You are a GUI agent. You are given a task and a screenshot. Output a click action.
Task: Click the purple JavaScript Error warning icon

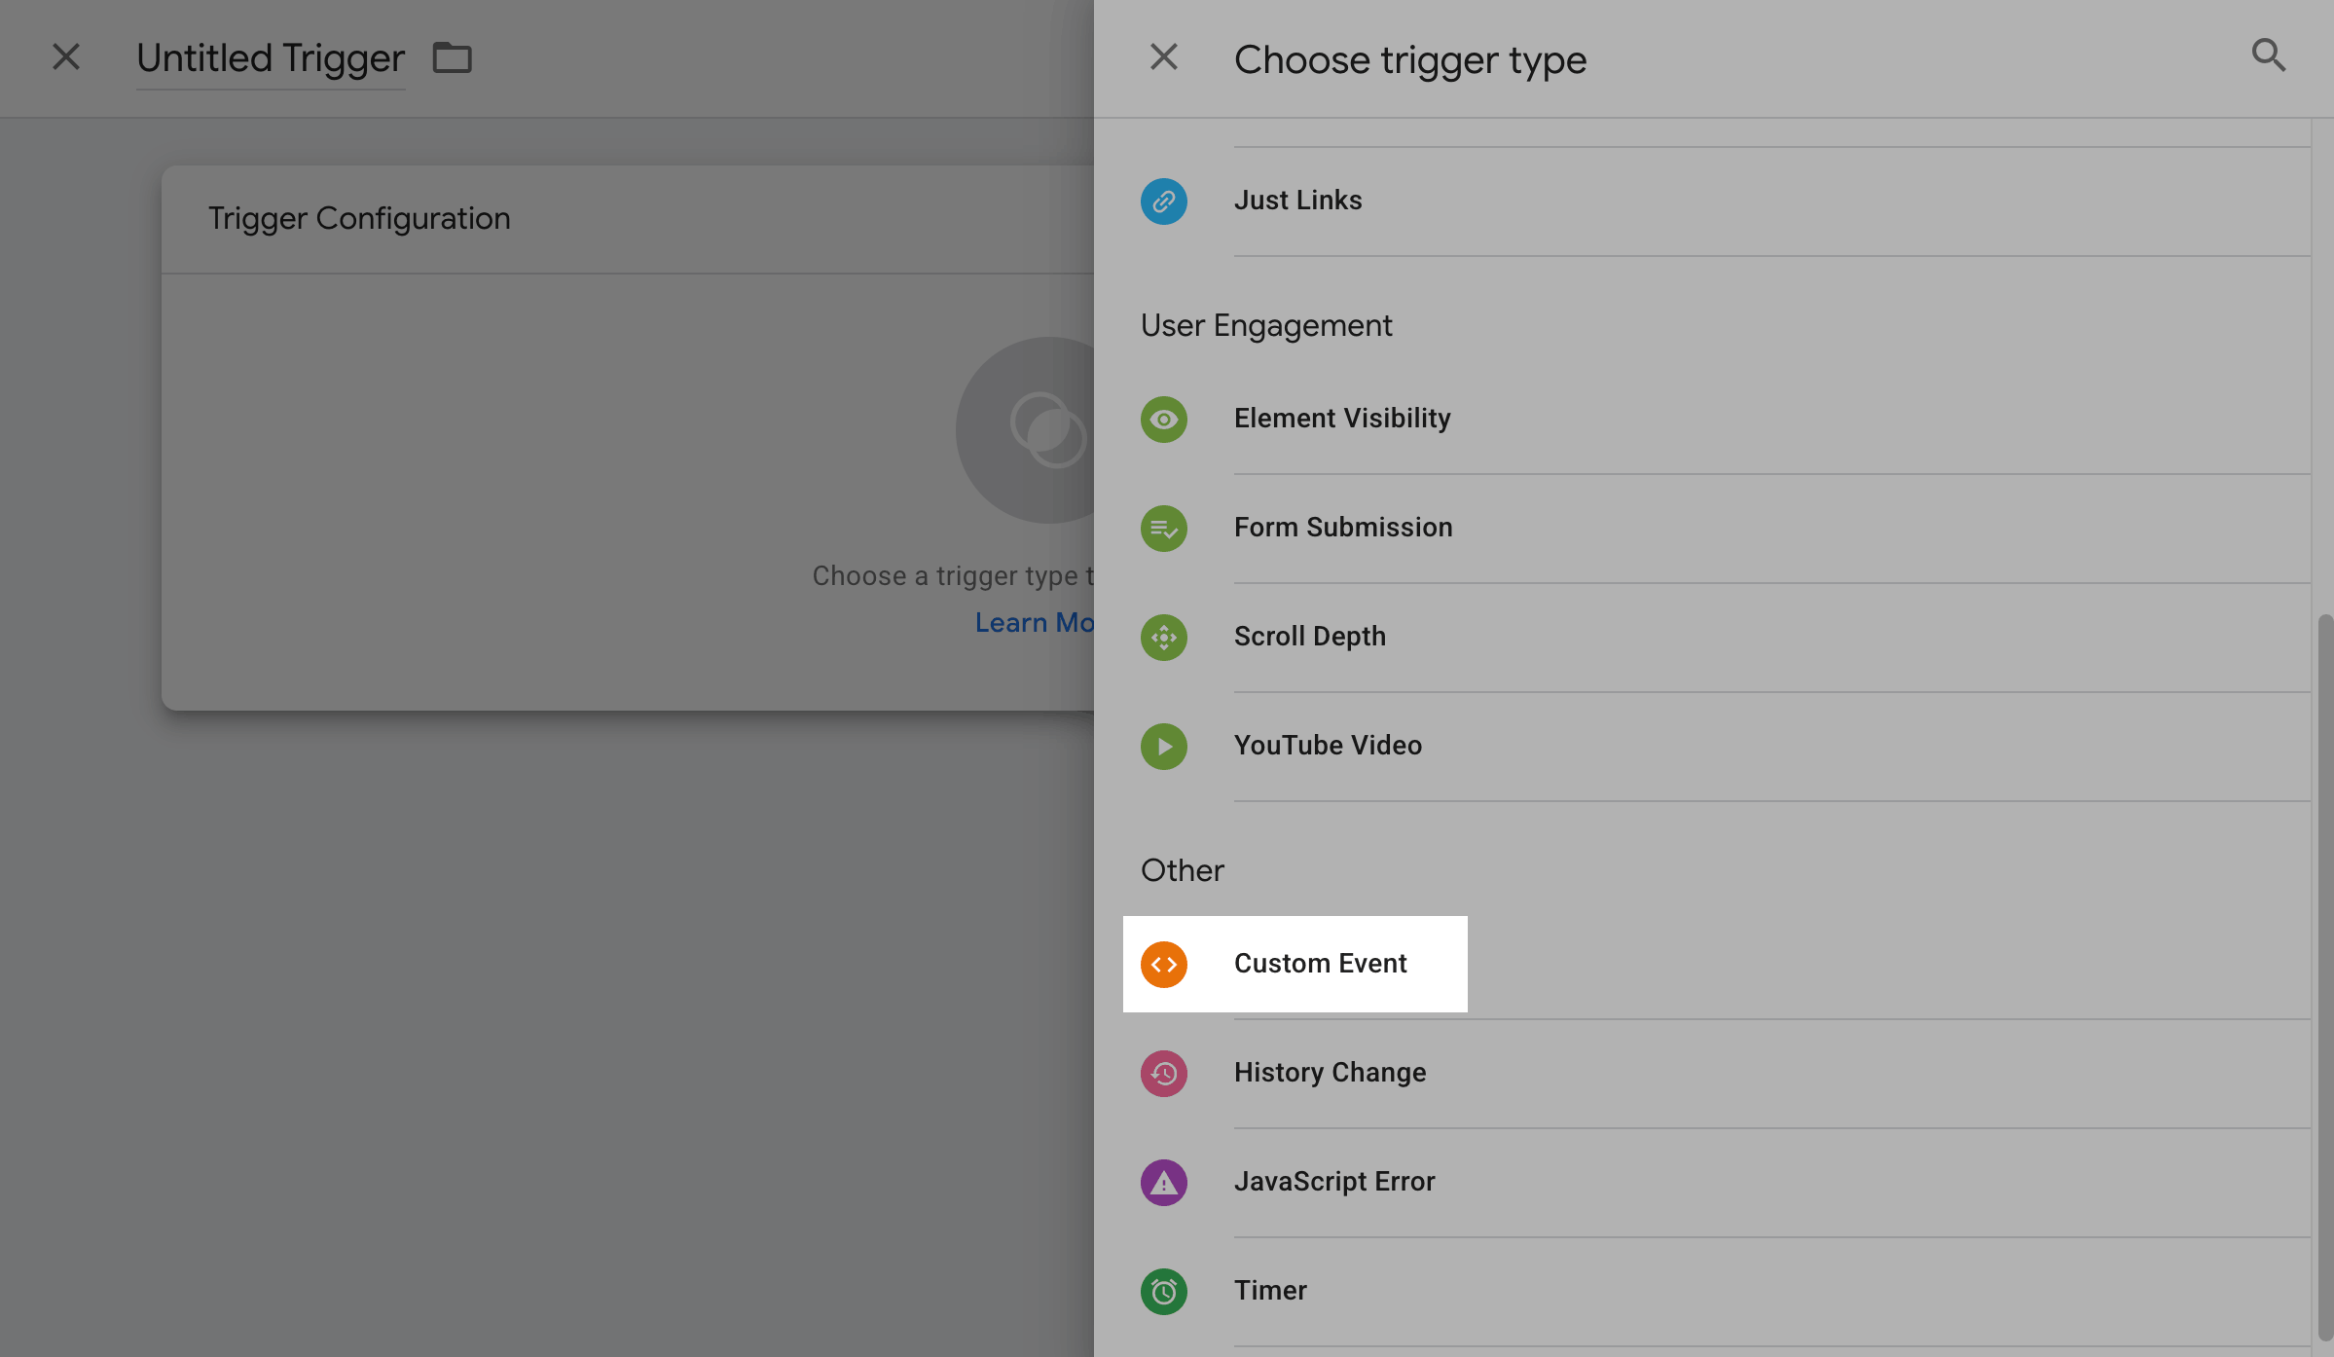(x=1164, y=1183)
